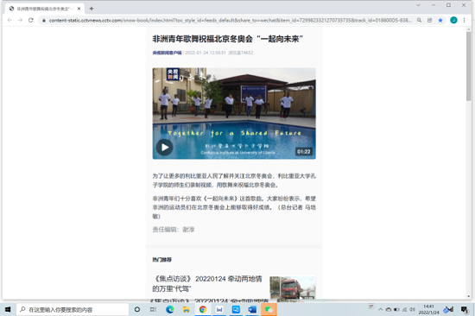Open the red truck article thumbnail
The width and height of the screenshot is (475, 316).
(292, 288)
